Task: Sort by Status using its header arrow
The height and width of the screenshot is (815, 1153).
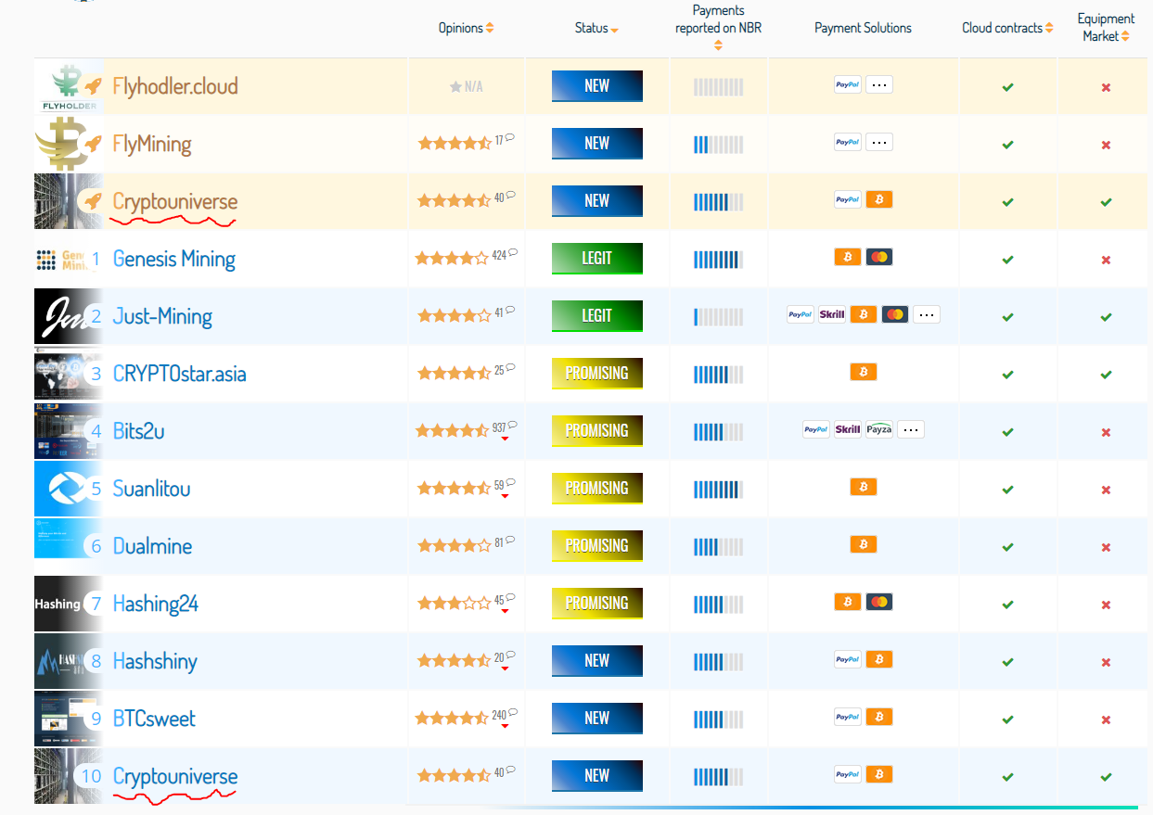Action: pos(614,31)
